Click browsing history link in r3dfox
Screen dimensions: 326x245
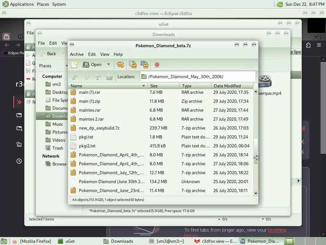click(277, 230)
